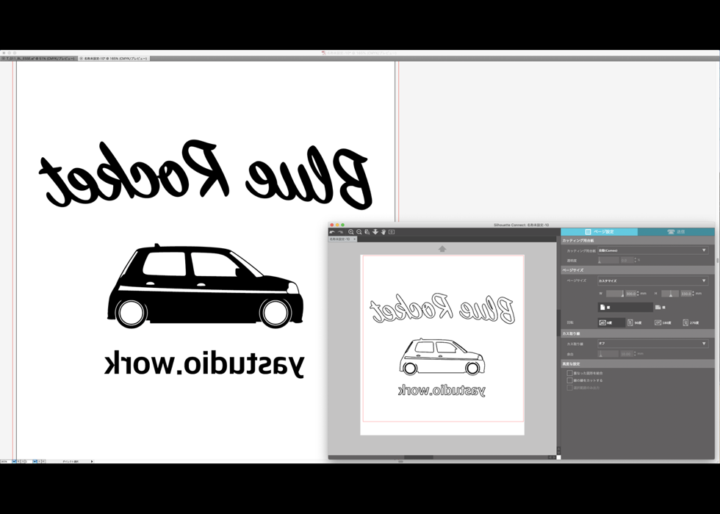Screen dimensions: 720x514
Task: Click the redo arrow in Silhouette Connect toolbar
Action: click(x=340, y=232)
